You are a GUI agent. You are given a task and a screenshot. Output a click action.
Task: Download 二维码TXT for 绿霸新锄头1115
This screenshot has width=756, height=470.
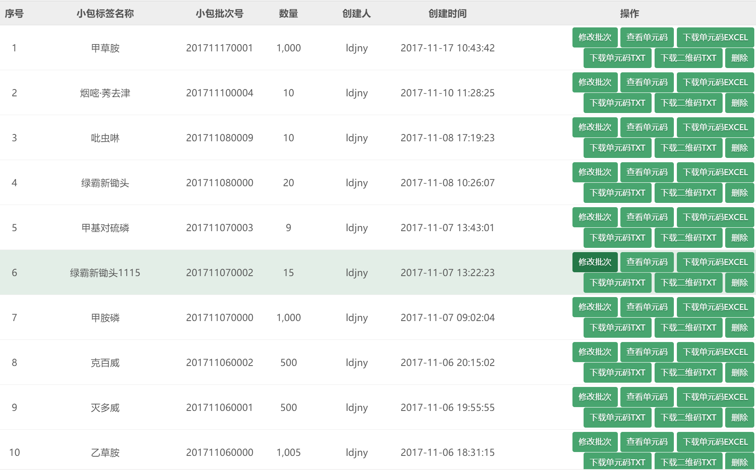688,283
